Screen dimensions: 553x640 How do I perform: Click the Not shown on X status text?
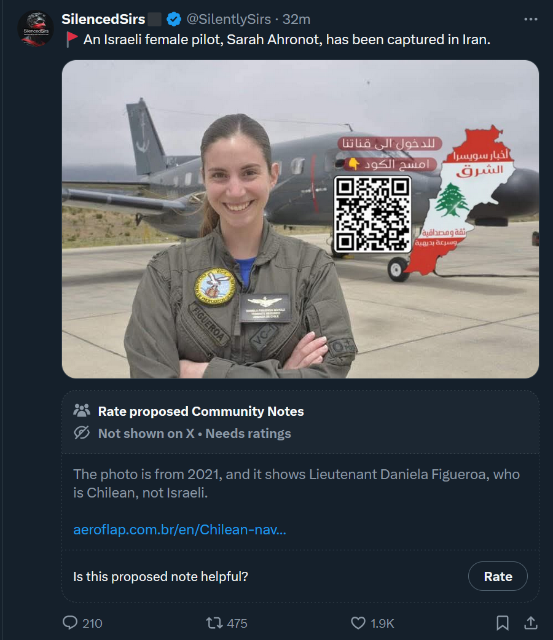pyautogui.click(x=146, y=433)
